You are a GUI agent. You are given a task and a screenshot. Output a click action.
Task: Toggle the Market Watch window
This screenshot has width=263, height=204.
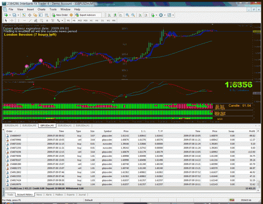point(24,15)
